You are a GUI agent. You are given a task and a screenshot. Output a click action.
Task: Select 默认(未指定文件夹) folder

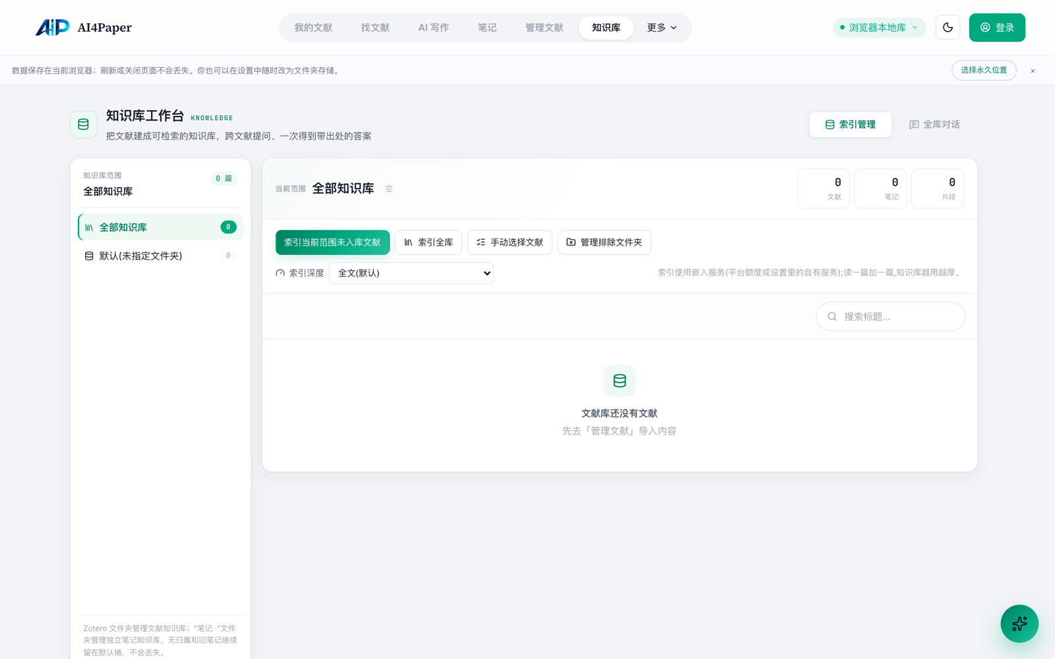[x=160, y=256]
